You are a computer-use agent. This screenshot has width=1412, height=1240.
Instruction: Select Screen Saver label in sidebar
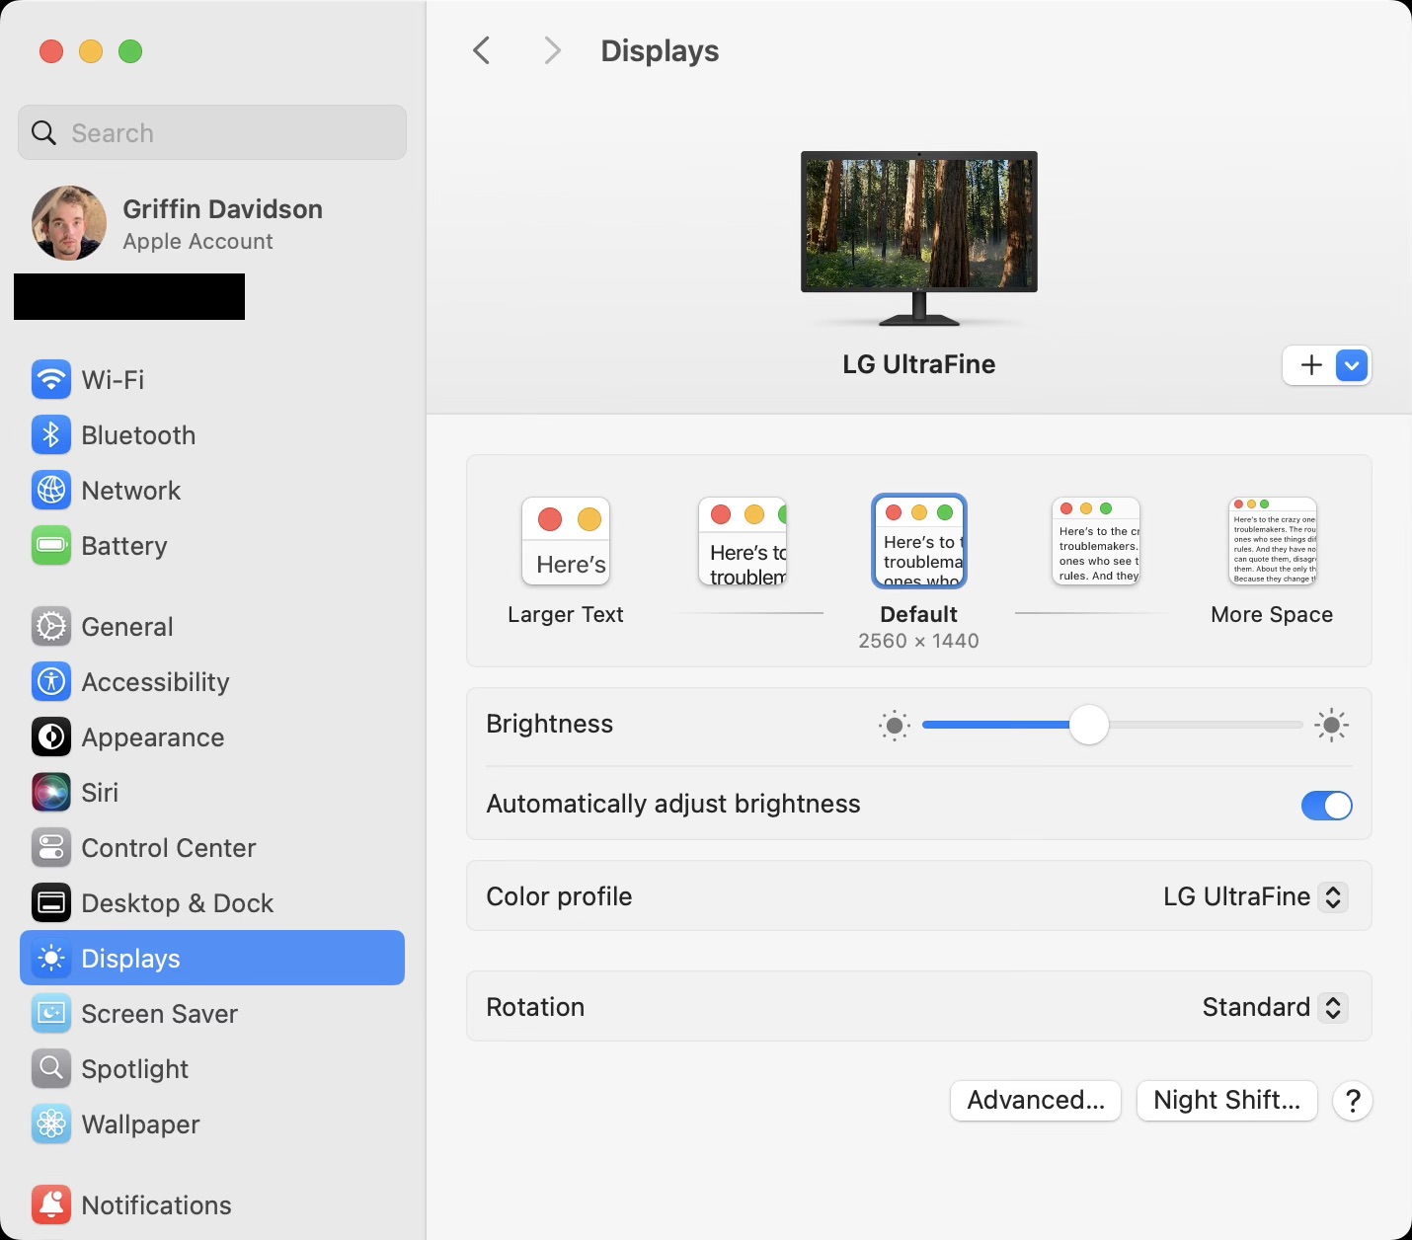(160, 1014)
